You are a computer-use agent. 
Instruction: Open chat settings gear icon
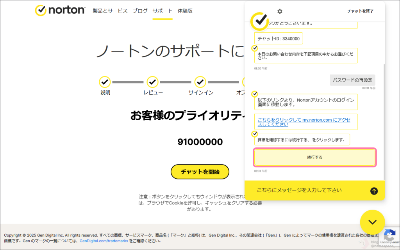pos(280,11)
